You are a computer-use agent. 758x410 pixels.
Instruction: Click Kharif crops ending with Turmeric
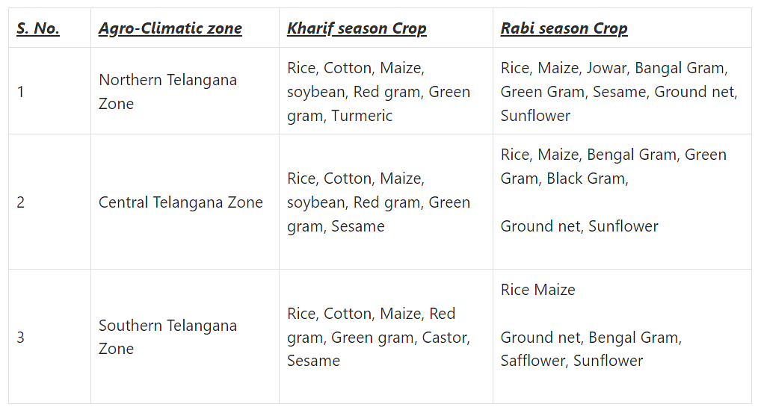click(x=378, y=92)
